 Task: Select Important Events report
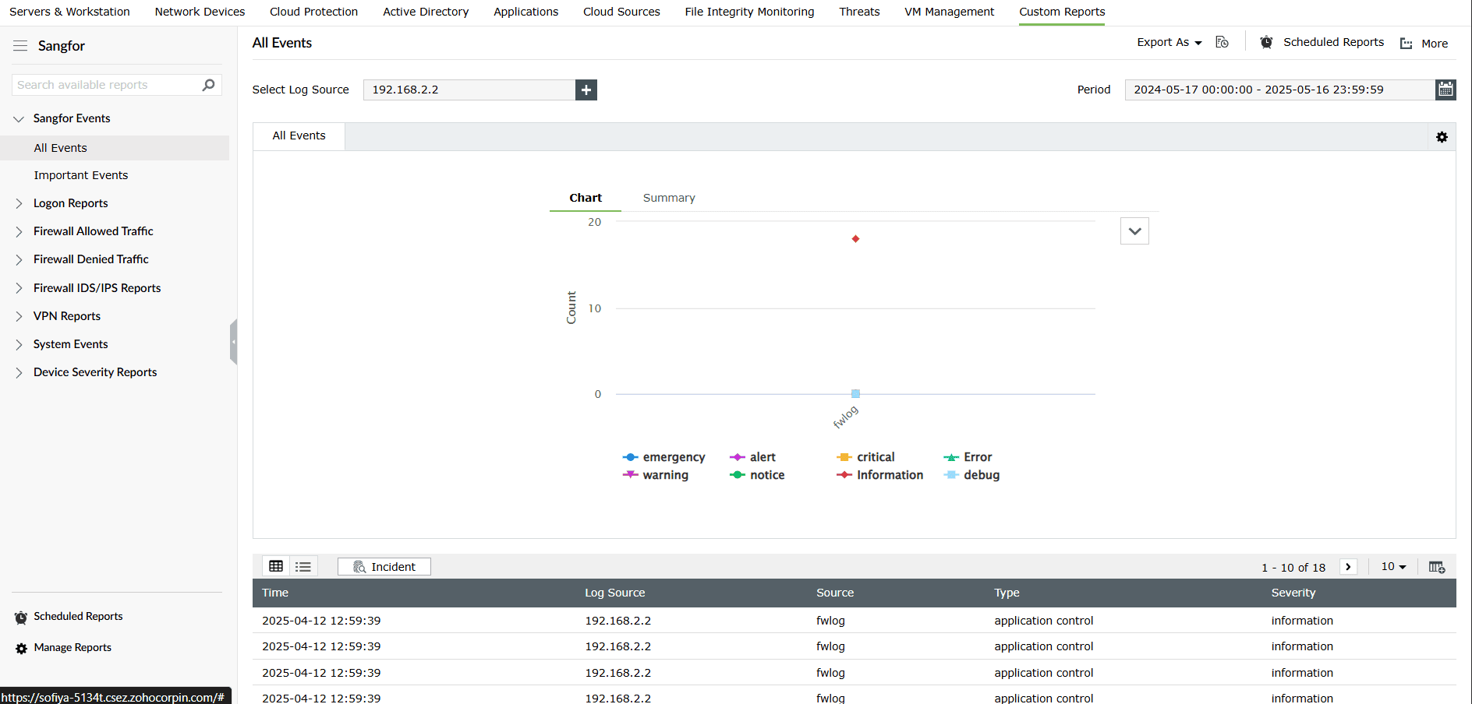(x=81, y=175)
